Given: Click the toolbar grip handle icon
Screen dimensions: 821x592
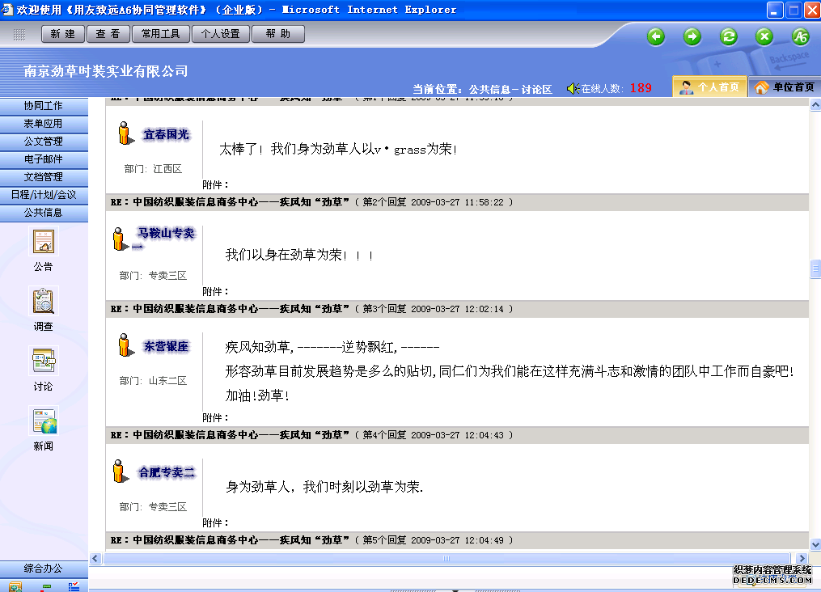Looking at the screenshot, I should tap(19, 35).
